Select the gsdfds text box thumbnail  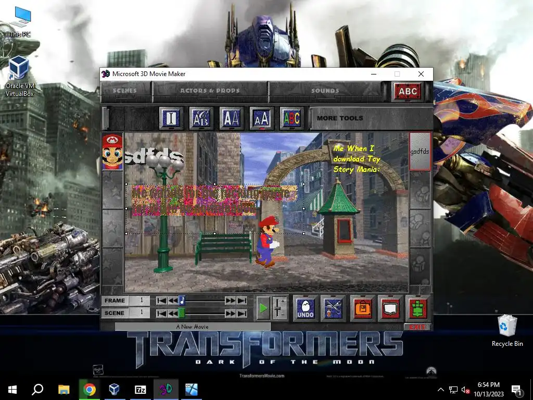coord(420,152)
